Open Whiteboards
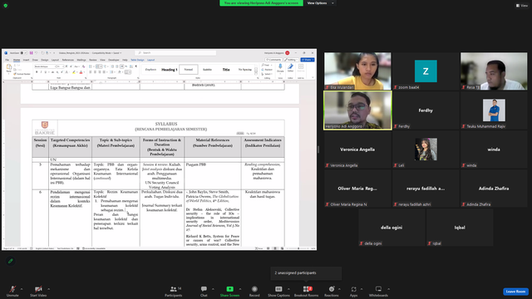 (378, 291)
